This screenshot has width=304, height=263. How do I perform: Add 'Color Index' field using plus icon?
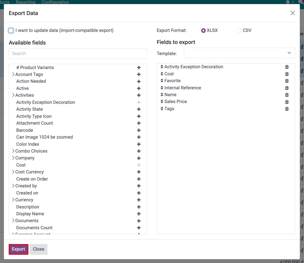click(139, 144)
